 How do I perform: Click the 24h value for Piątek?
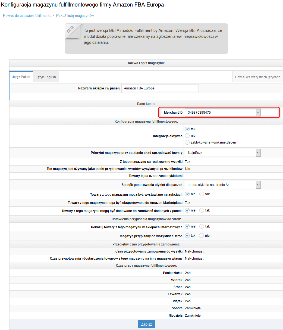tap(188, 301)
